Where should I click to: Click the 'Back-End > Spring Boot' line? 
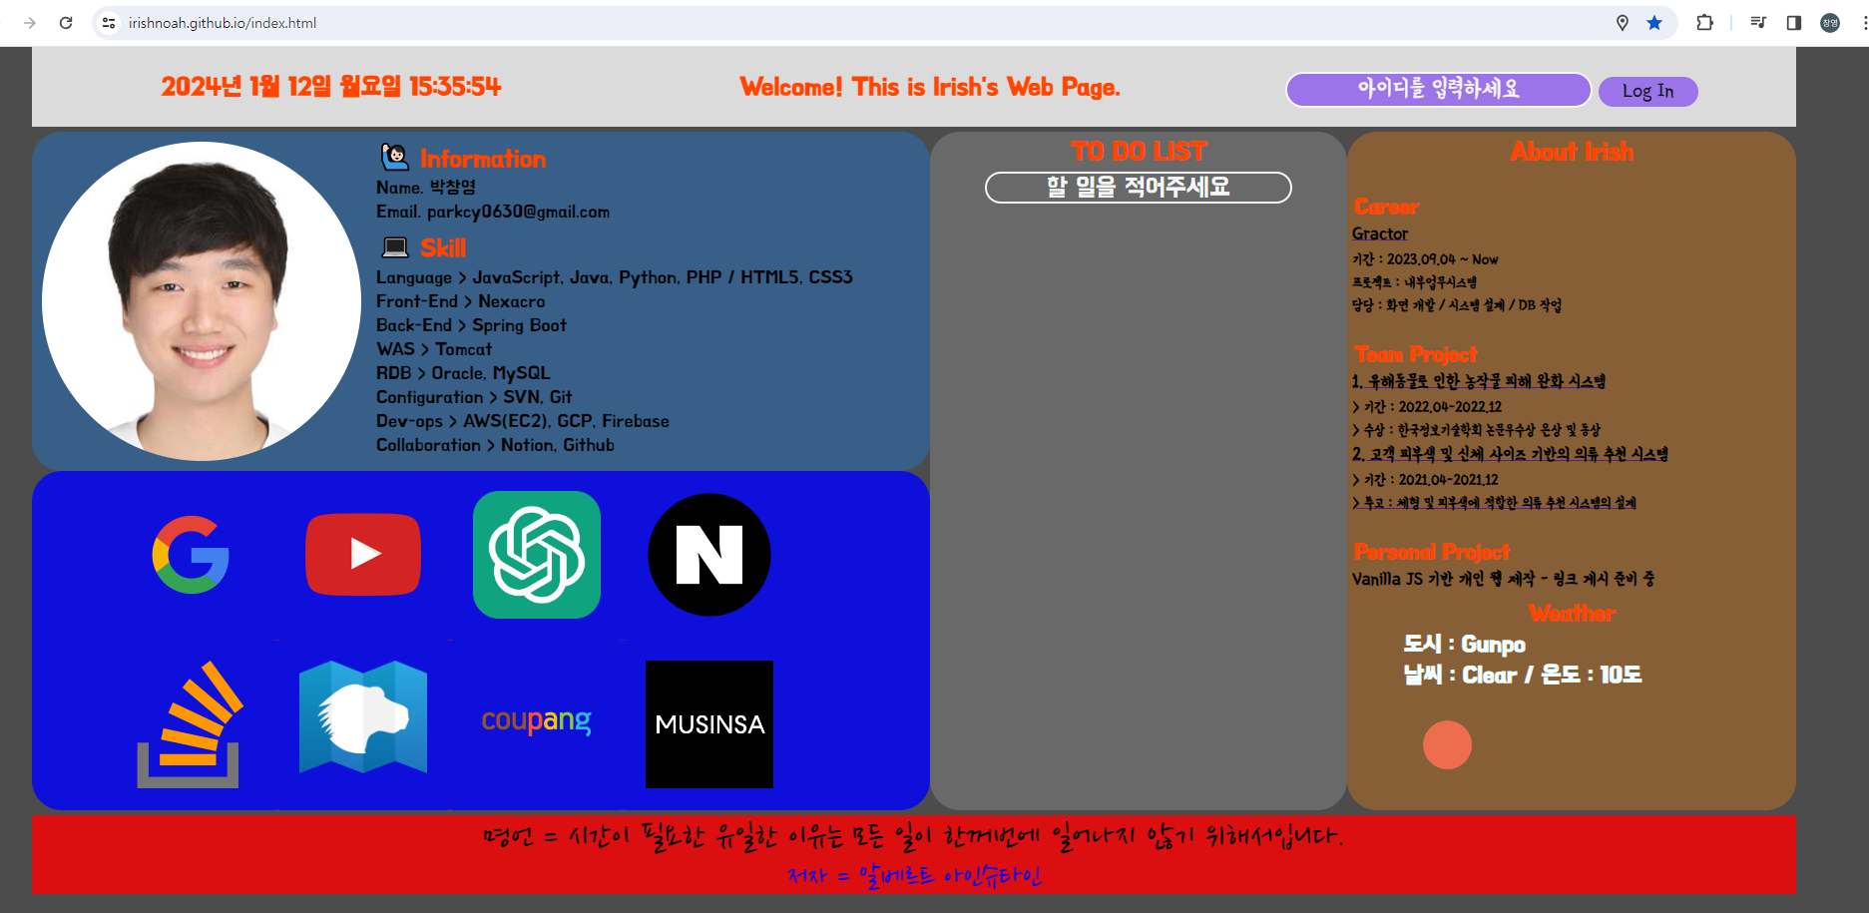pyautogui.click(x=471, y=325)
